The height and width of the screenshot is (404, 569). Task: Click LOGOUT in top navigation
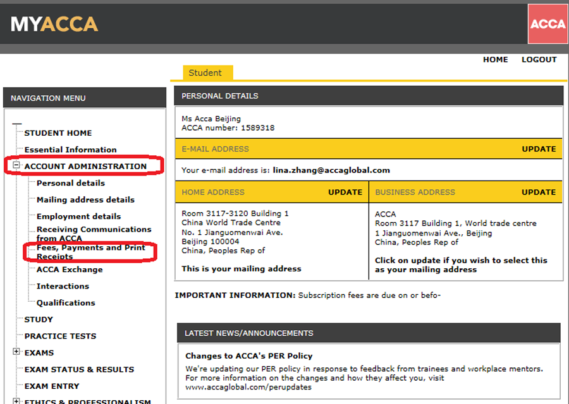tap(539, 59)
